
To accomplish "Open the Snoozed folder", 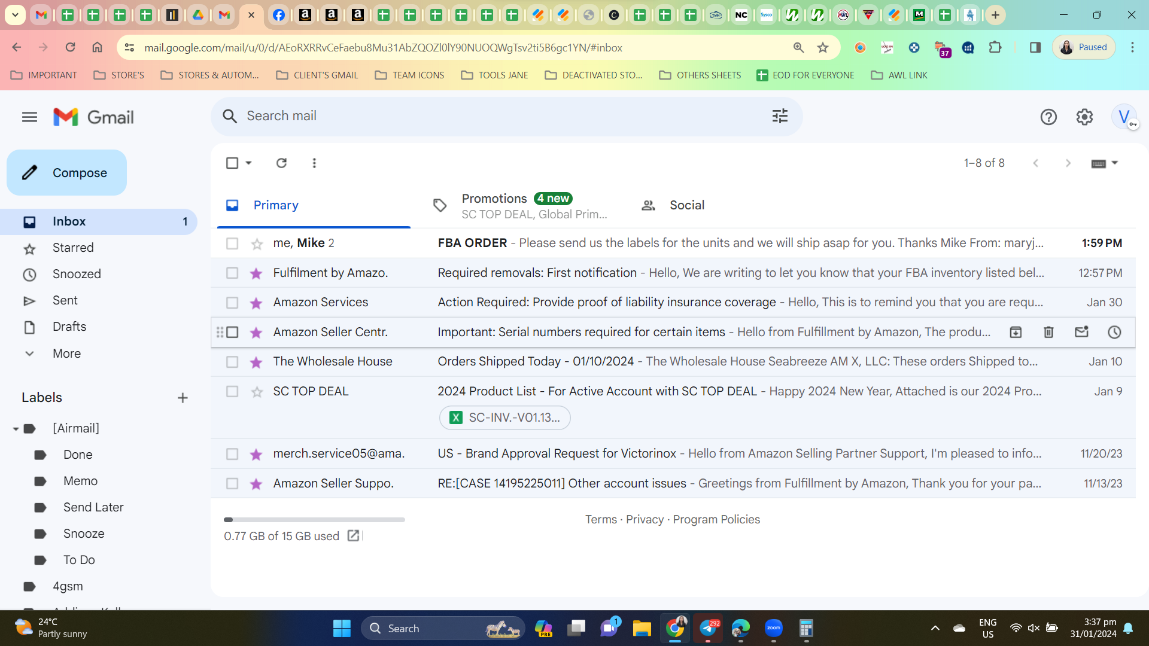I will [77, 274].
